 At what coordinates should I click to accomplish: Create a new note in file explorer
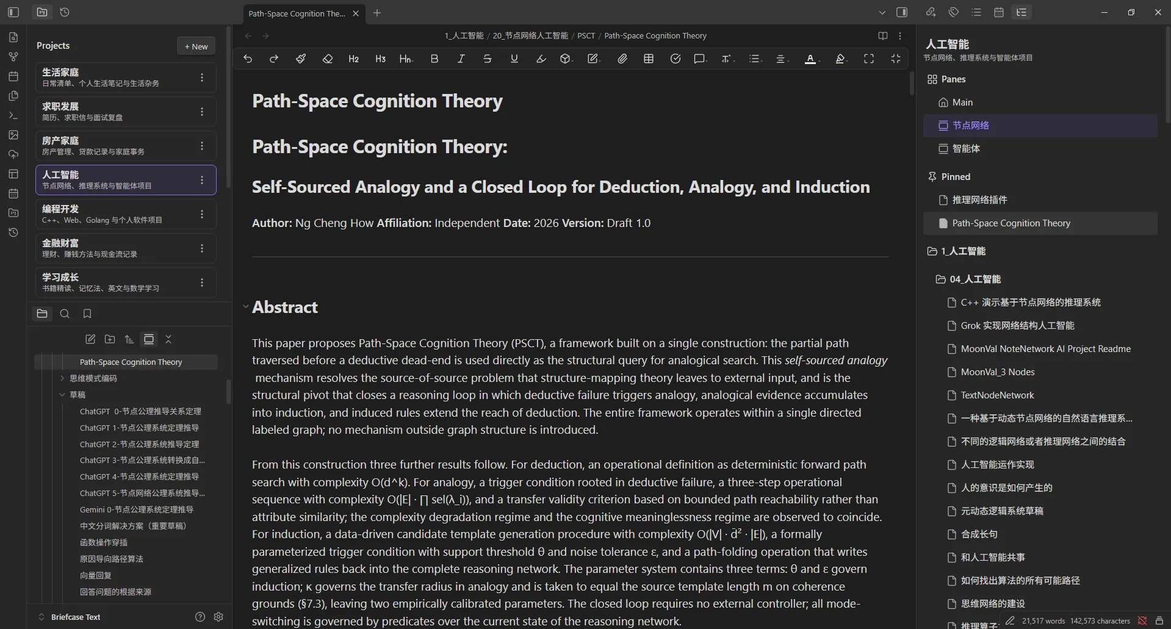click(90, 339)
